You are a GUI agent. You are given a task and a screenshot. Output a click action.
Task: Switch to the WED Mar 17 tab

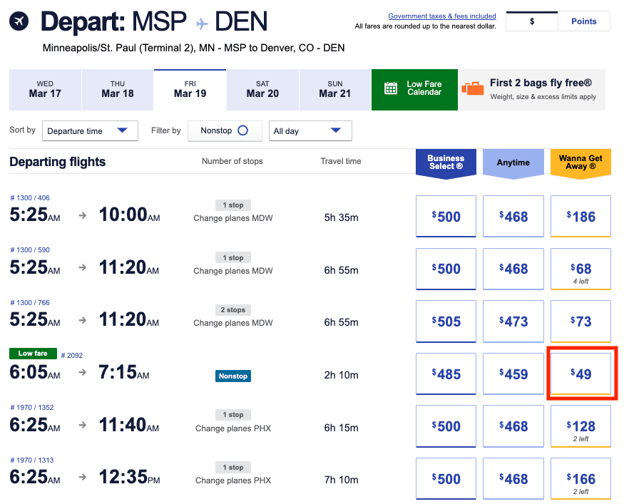44,88
